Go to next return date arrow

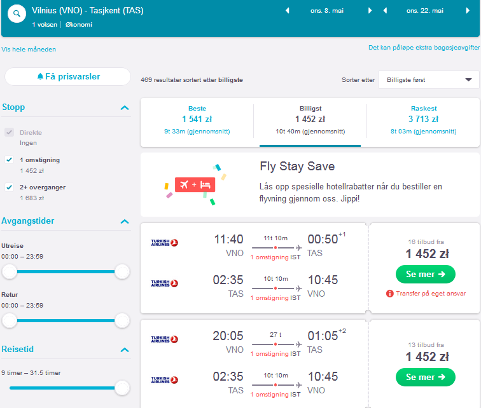point(468,11)
